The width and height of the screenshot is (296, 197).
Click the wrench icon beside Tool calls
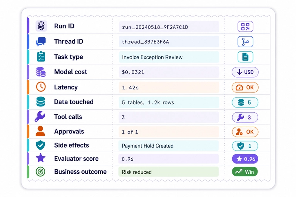click(40, 116)
